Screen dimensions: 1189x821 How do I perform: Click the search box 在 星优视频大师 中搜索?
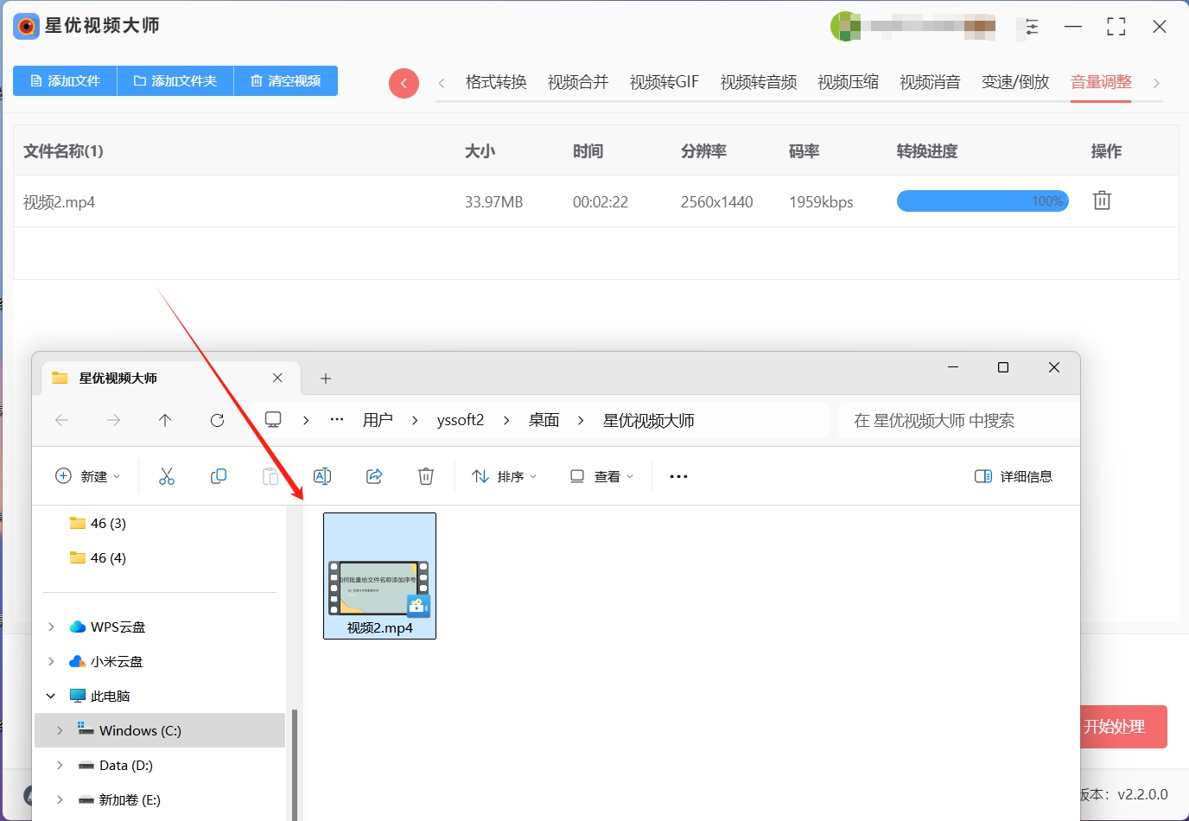coord(958,421)
